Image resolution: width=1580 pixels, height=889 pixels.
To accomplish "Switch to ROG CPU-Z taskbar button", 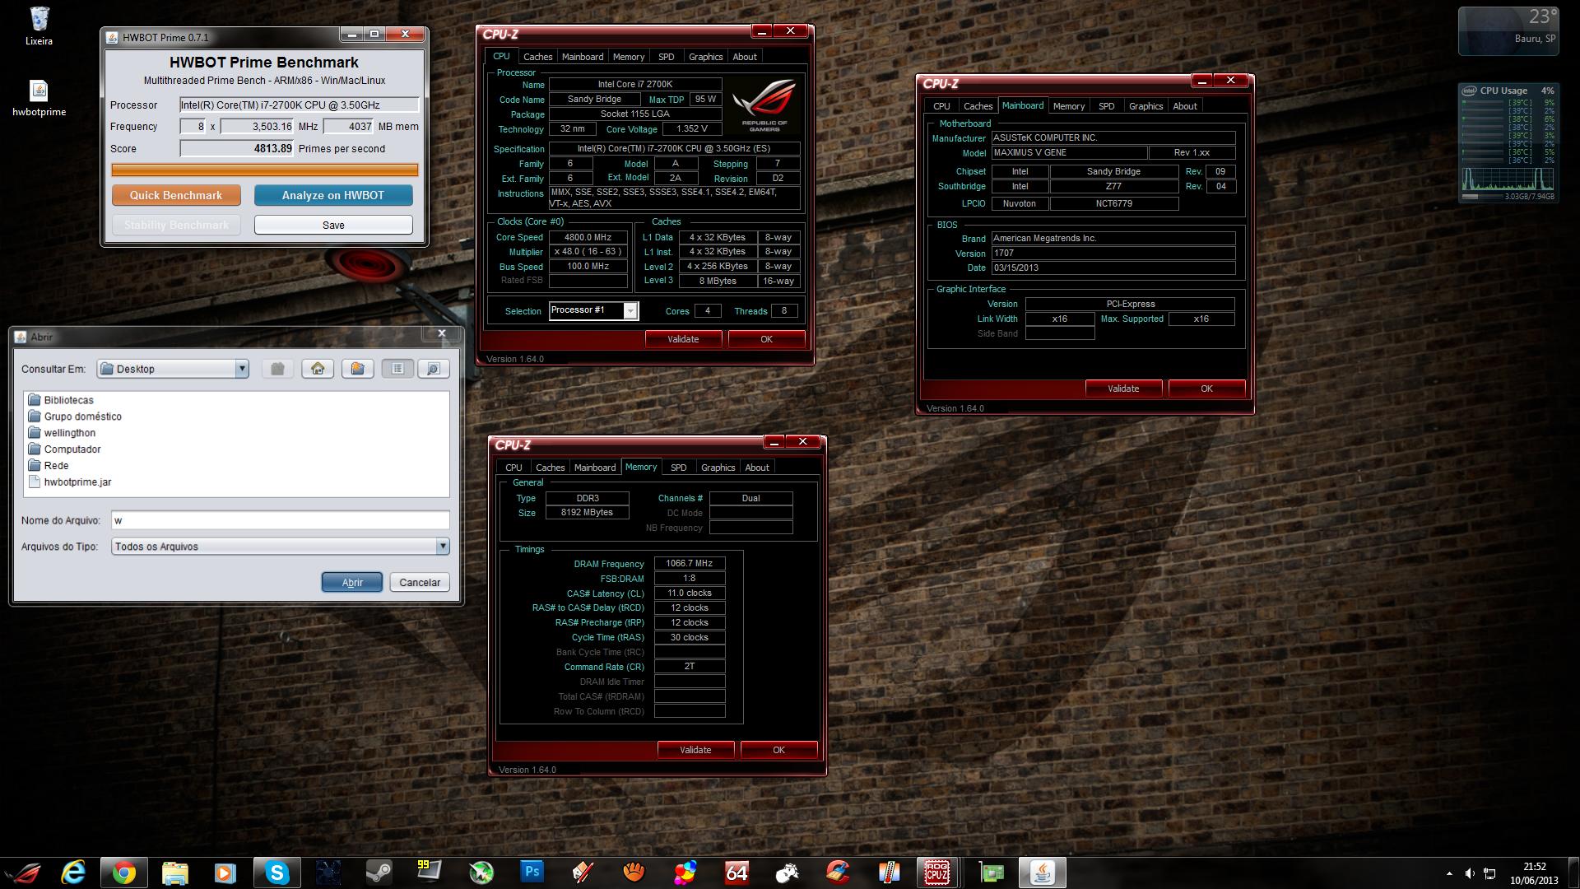I will pos(937,873).
